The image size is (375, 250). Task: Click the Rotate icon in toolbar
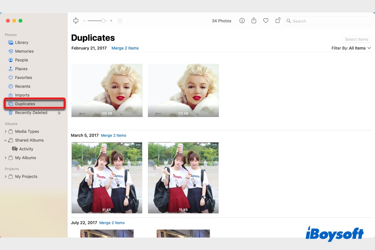pyautogui.click(x=278, y=21)
